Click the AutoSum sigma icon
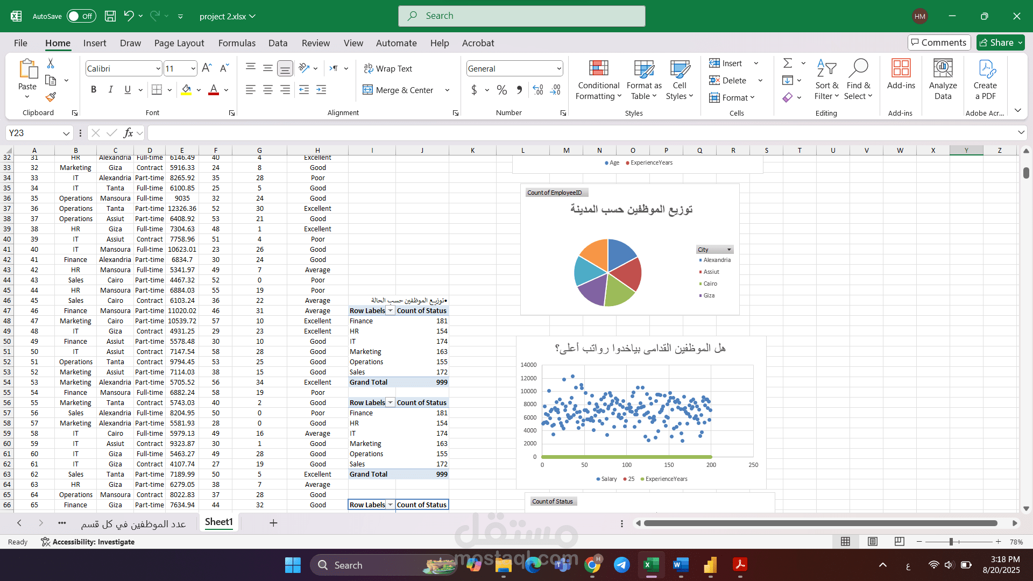 pyautogui.click(x=788, y=63)
